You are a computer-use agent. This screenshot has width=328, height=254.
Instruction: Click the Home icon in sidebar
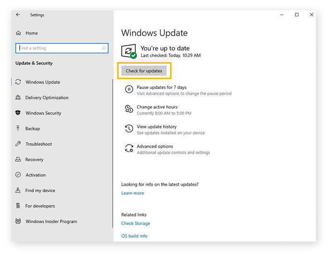[x=18, y=33]
